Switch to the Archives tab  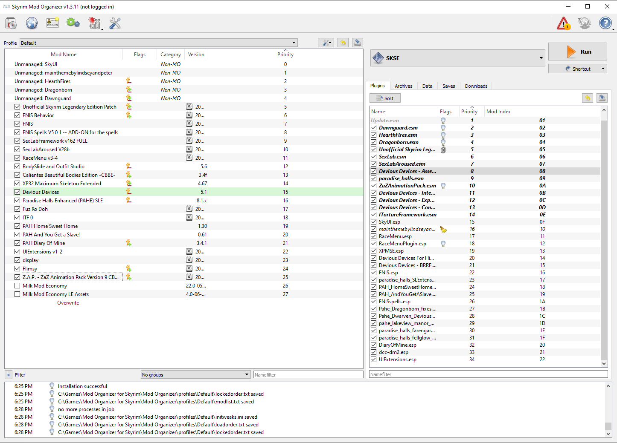404,86
